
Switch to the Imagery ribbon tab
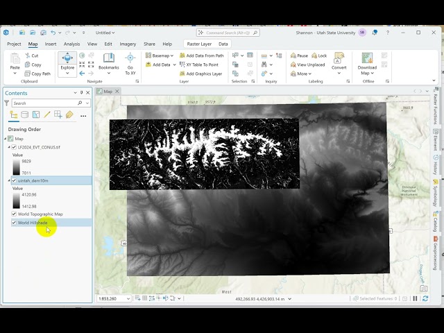pos(128,44)
